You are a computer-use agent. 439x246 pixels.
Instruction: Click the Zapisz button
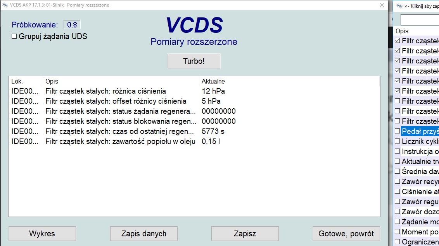(x=245, y=234)
